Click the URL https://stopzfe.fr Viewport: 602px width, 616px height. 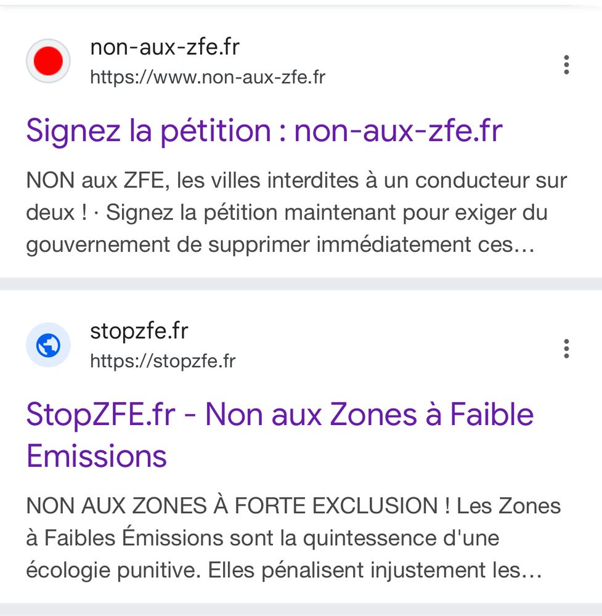tap(163, 361)
